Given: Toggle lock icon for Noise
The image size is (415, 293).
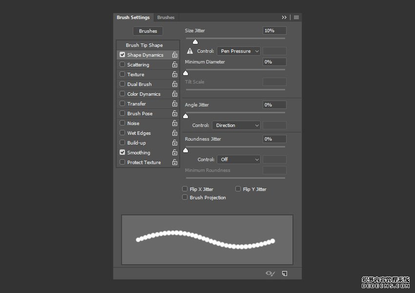Looking at the screenshot, I should click(x=175, y=124).
